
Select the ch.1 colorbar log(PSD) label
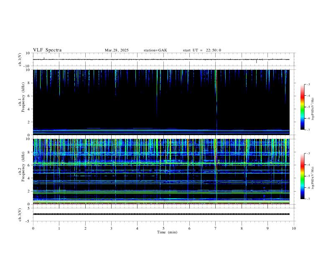(x=313, y=109)
